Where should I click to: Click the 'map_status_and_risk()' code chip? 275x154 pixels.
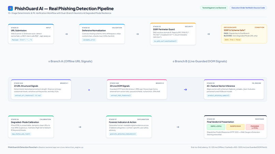(x=21, y=134)
